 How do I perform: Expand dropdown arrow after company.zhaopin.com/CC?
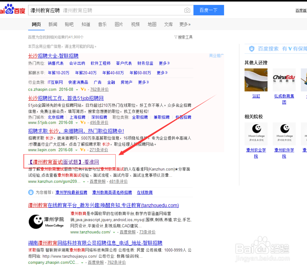[x=82, y=263]
